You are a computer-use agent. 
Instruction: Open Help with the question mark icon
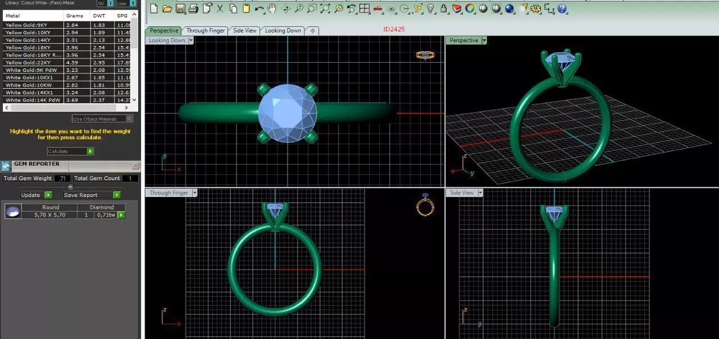[562, 8]
